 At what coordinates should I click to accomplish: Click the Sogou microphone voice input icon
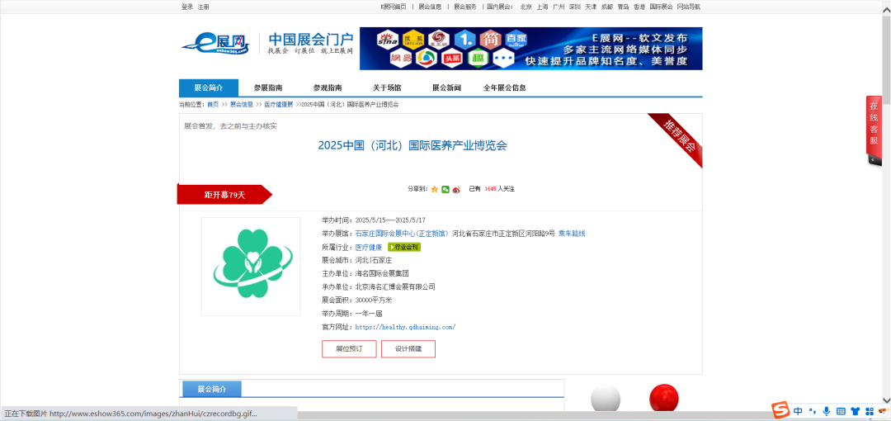[826, 410]
